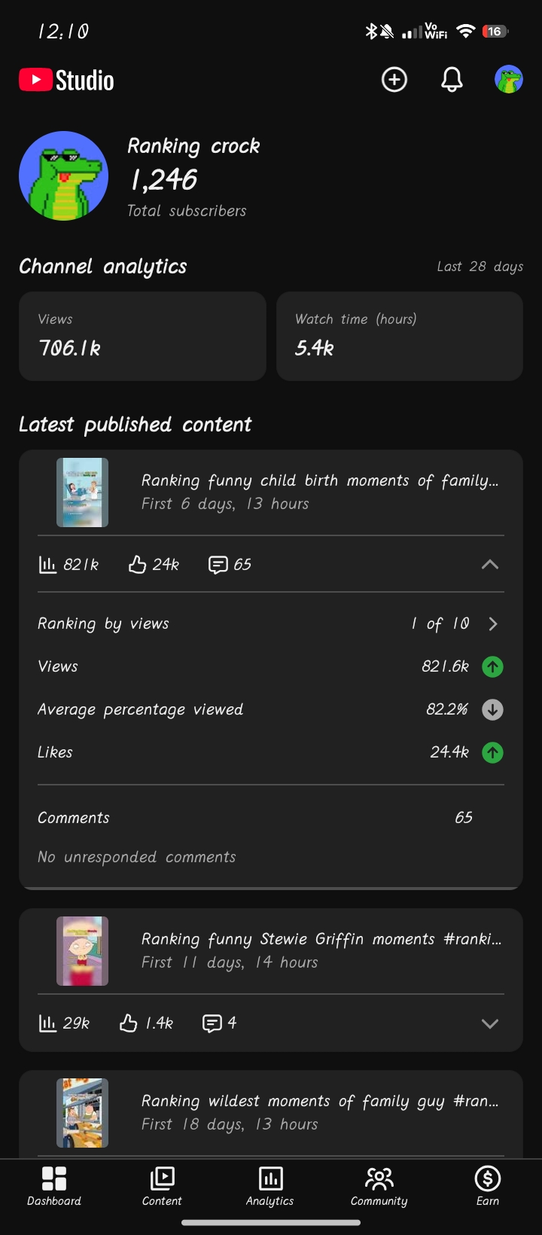This screenshot has height=1235, width=542.
Task: Open the Community tab
Action: click(x=379, y=1187)
